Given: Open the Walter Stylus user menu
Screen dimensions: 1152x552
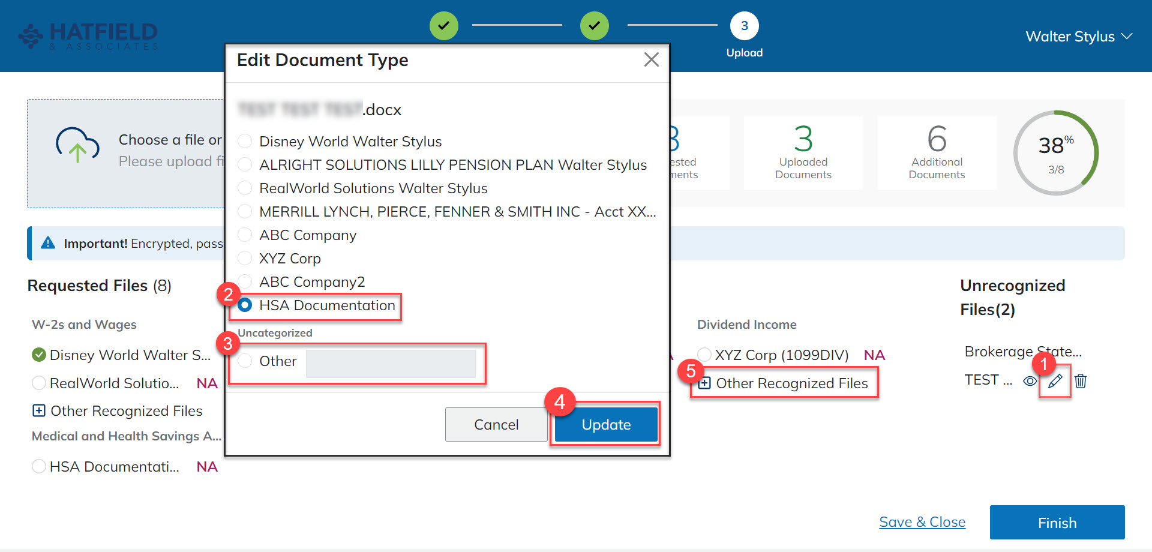Looking at the screenshot, I should [x=1079, y=37].
